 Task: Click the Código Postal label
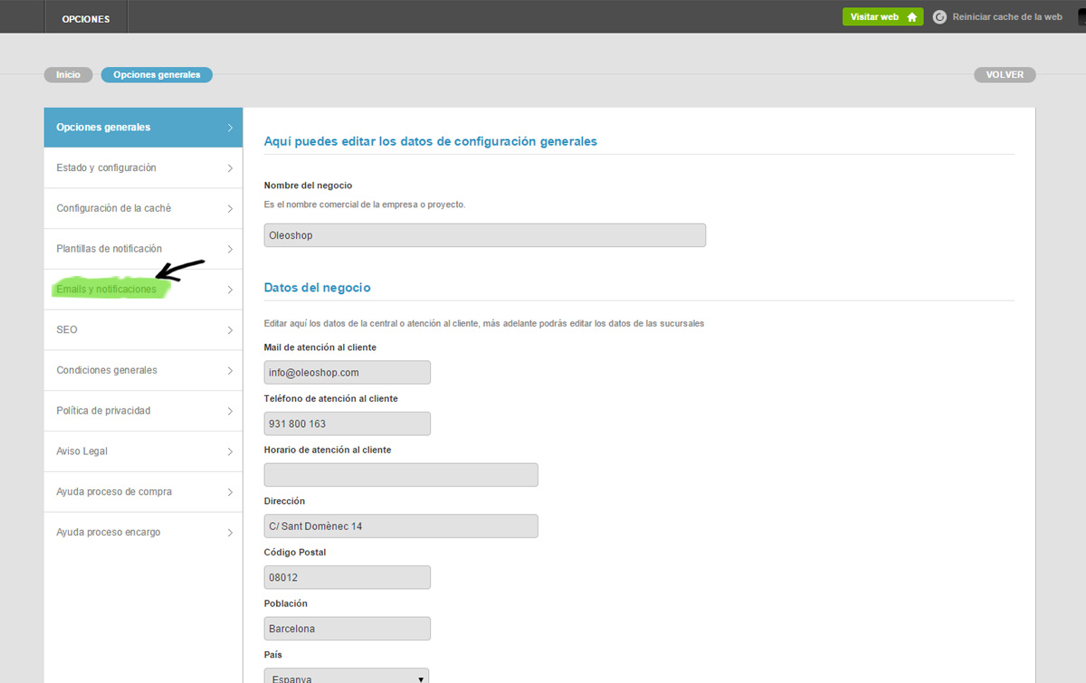[295, 552]
